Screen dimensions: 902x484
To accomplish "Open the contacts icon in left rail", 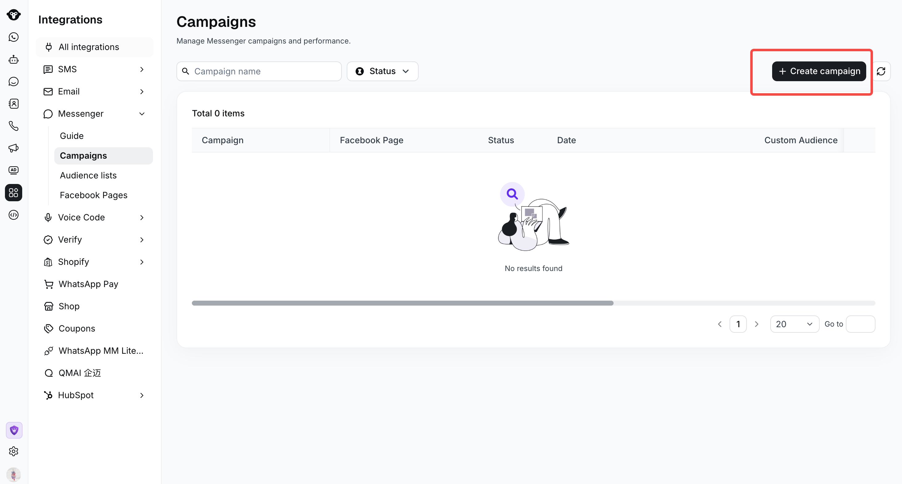I will (x=13, y=104).
